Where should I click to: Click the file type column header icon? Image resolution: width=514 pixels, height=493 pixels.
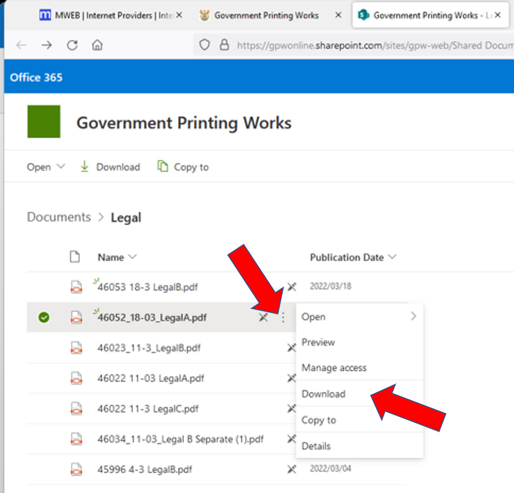[x=75, y=257]
